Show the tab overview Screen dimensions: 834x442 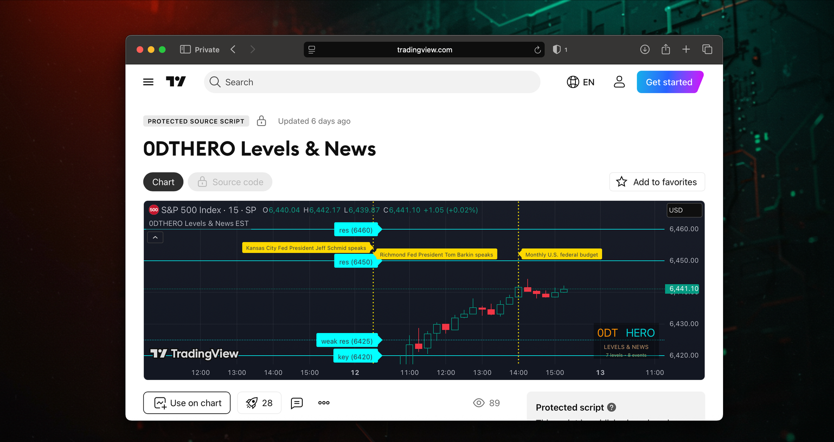coord(707,49)
